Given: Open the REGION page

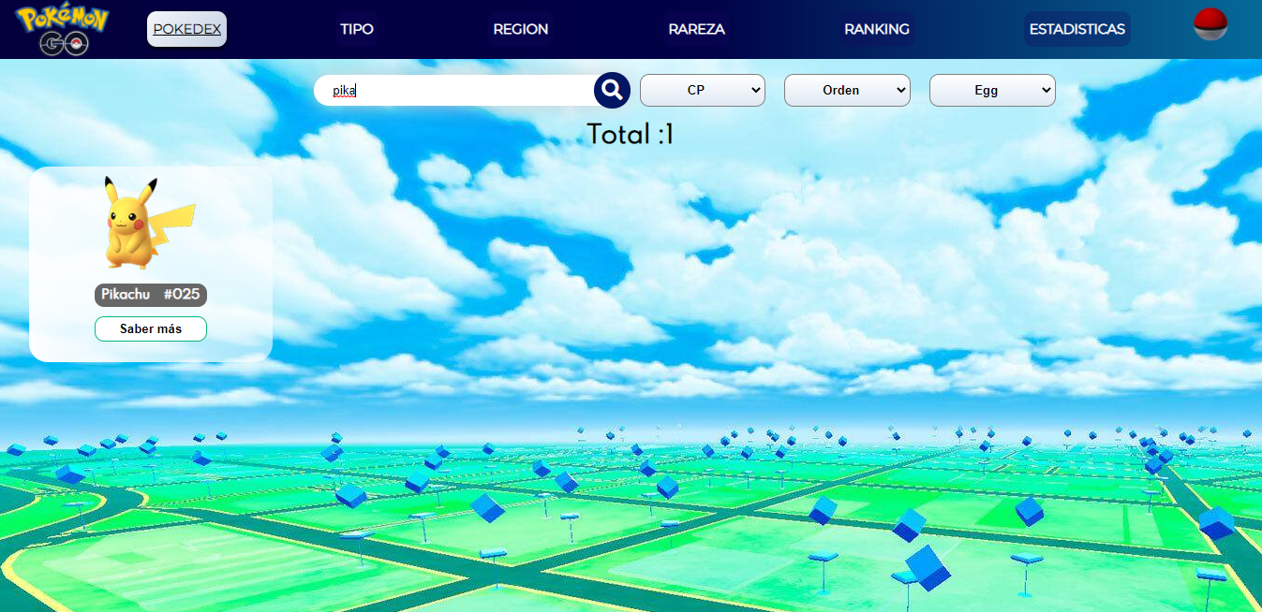Looking at the screenshot, I should point(521,29).
